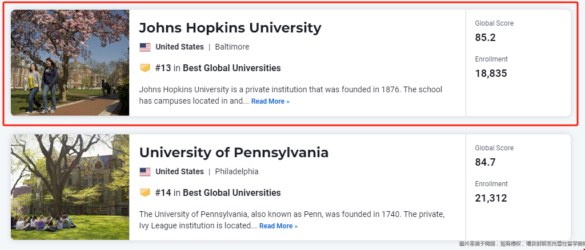This screenshot has height=250, width=585.
Task: Click the US flag icon for Pennsylvania
Action: click(145, 171)
